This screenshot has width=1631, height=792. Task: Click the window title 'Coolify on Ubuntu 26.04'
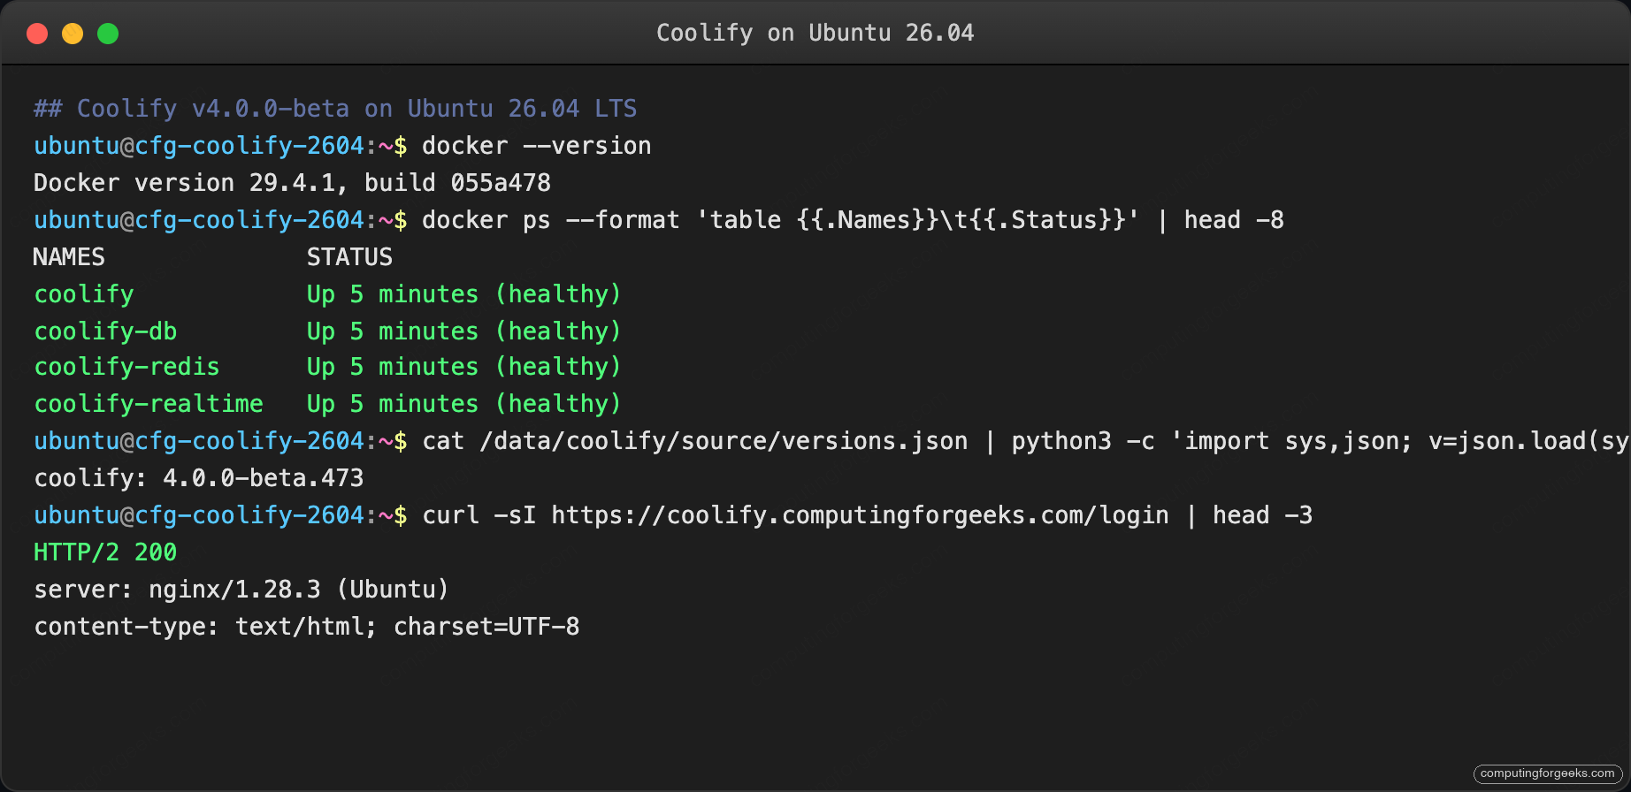pyautogui.click(x=815, y=33)
